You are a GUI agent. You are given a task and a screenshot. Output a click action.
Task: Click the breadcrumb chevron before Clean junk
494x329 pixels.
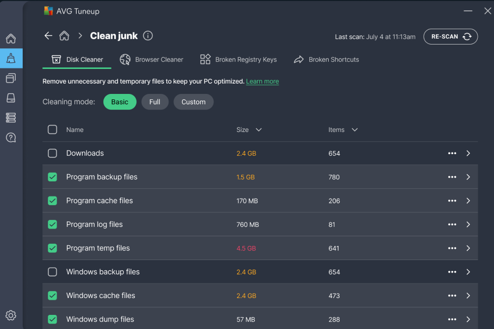coord(80,36)
